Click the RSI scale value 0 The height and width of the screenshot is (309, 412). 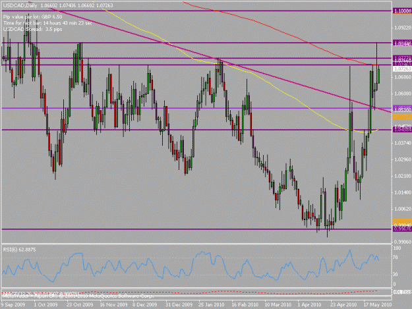click(x=395, y=284)
